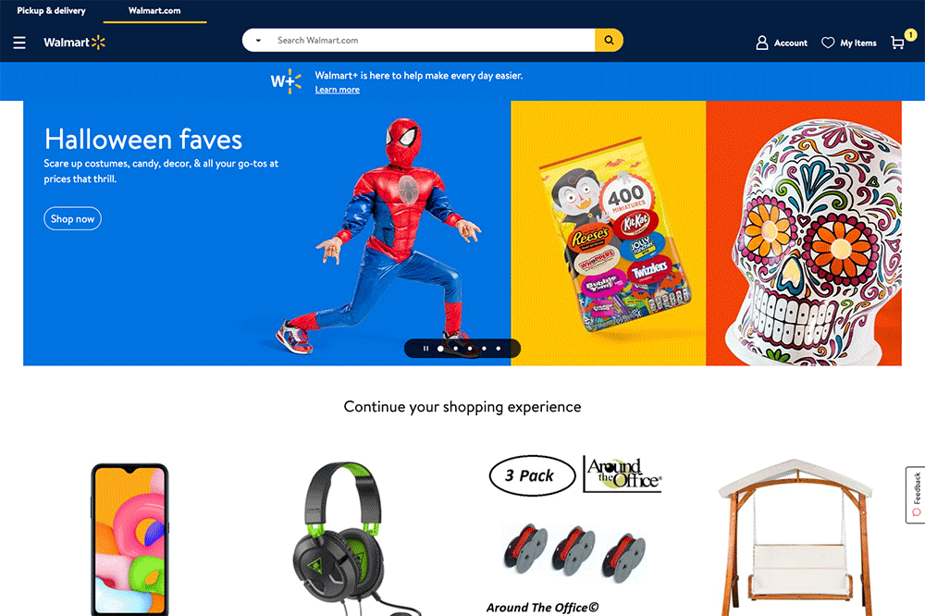Click the Walmart+ W+ logo
This screenshot has height=616, width=925.
click(x=286, y=81)
